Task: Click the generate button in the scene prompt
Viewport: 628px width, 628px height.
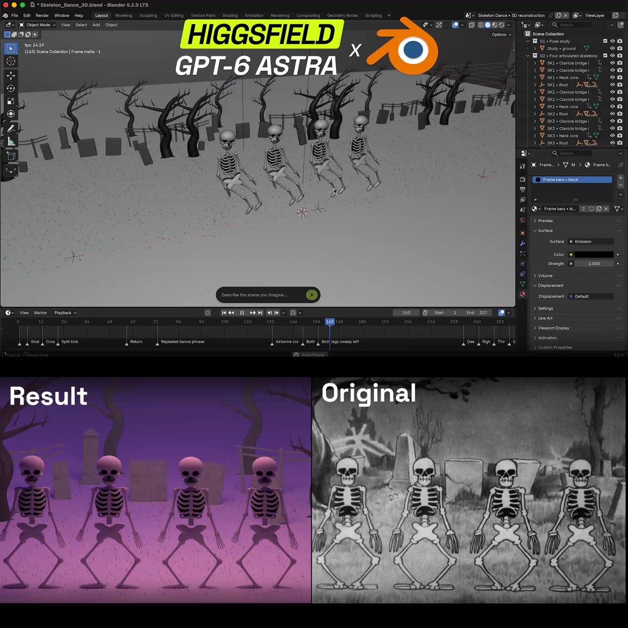Action: point(311,295)
